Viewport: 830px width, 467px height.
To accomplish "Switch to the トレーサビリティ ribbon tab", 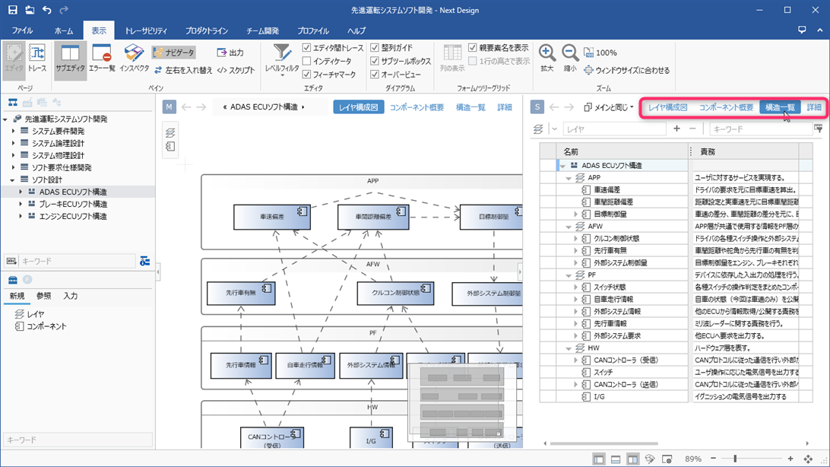I will [145, 31].
